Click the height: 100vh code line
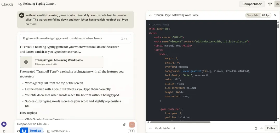Image resolution: width=280 pixels, height=133 pixels. pyautogui.click(x=174, y=92)
